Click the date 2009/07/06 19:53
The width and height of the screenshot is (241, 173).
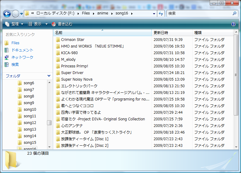[x=169, y=46]
